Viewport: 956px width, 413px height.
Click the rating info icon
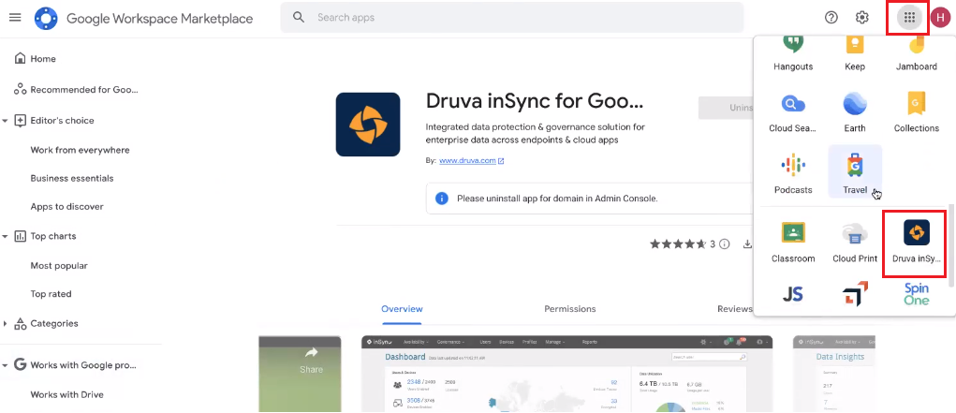point(725,244)
